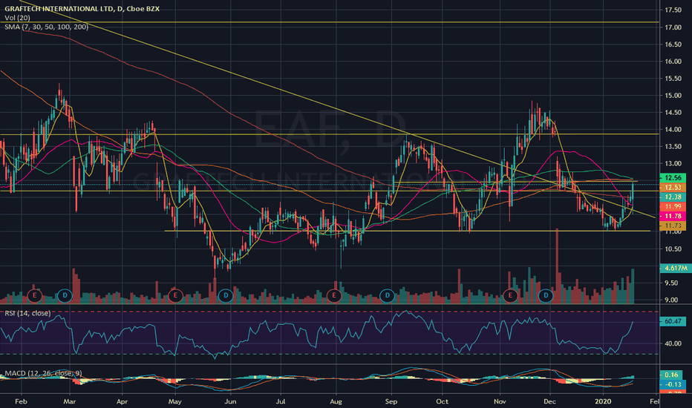Click the 9.00 price axis label

click(x=672, y=300)
